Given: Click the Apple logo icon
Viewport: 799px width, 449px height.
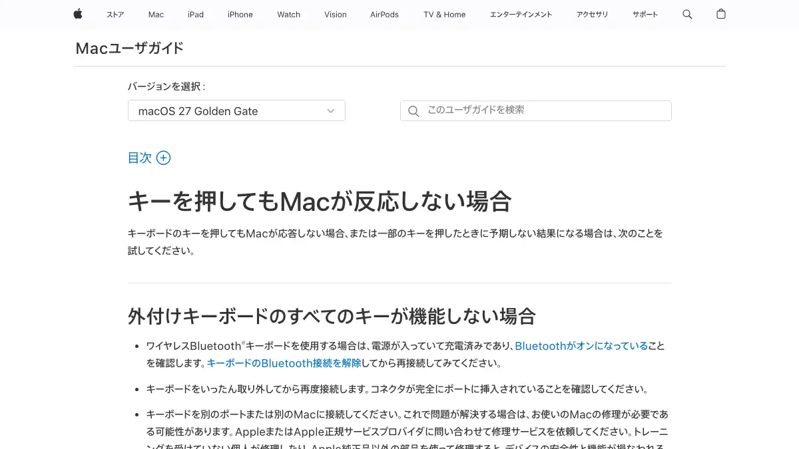Looking at the screenshot, I should [x=78, y=14].
